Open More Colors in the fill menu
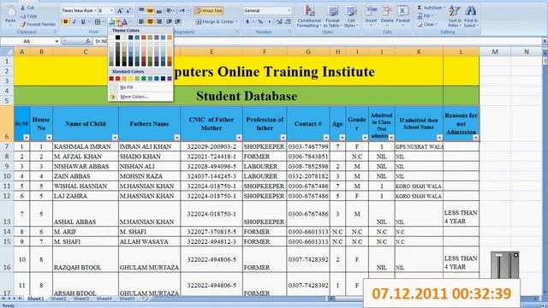The height and width of the screenshot is (308, 548). tap(140, 97)
